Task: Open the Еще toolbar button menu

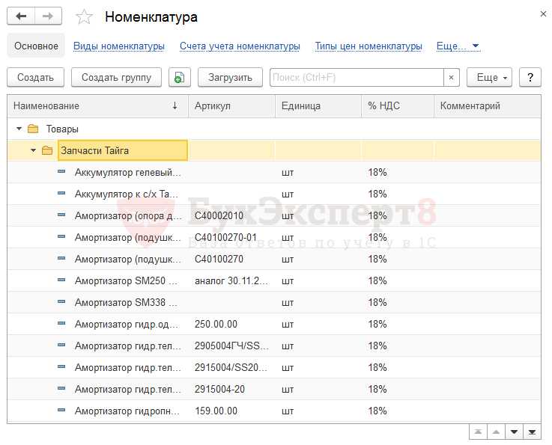Action: coord(489,77)
